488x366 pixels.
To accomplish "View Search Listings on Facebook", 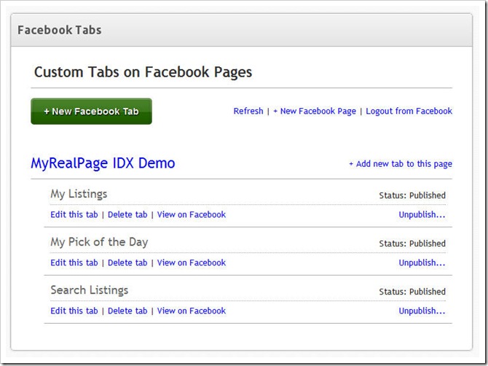I will pyautogui.click(x=191, y=311).
